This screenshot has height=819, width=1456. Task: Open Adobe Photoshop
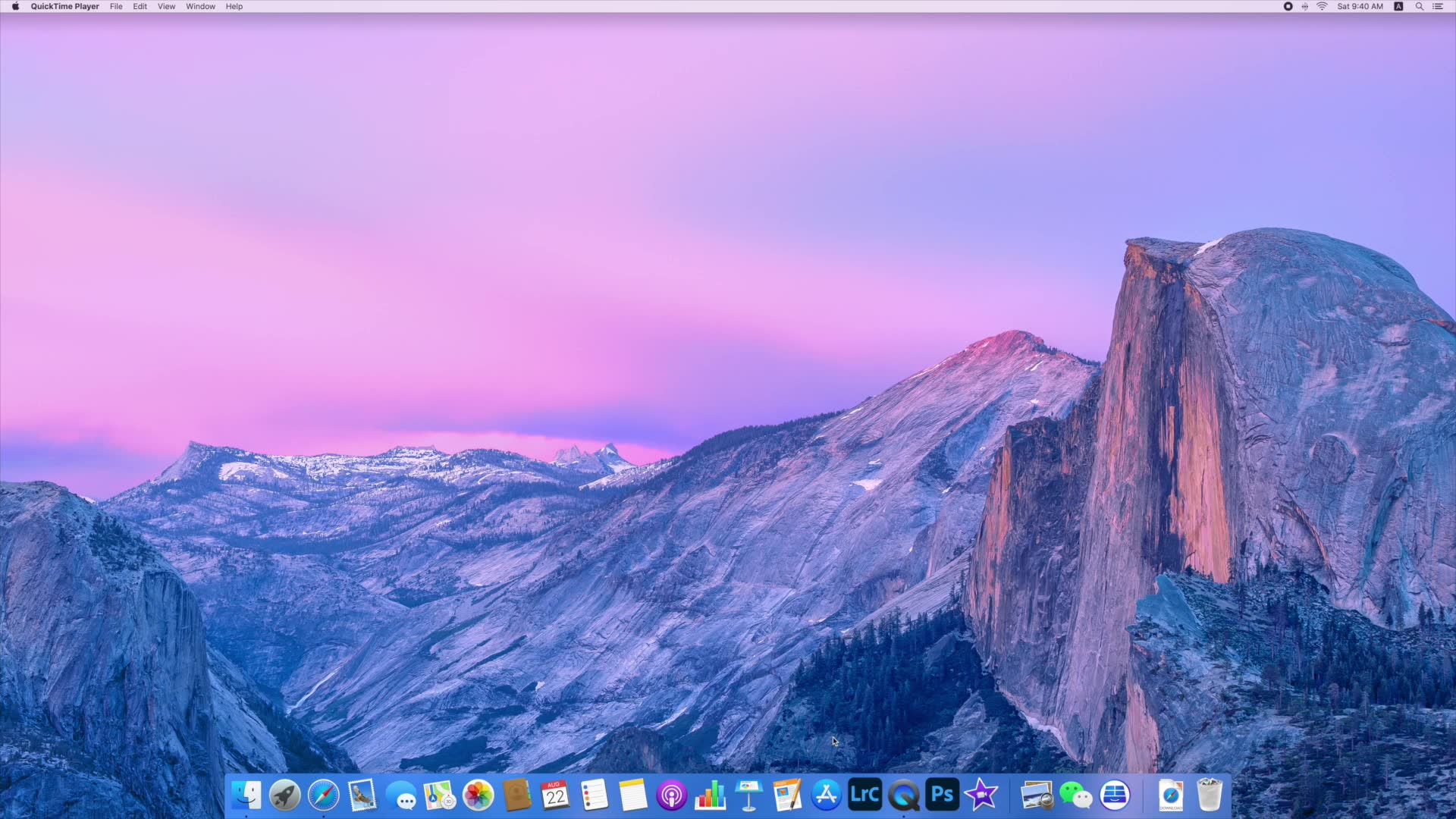tap(940, 795)
